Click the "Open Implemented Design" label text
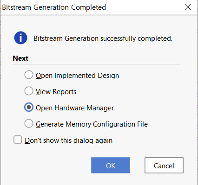Image resolution: width=198 pixels, height=185 pixels. [77, 76]
